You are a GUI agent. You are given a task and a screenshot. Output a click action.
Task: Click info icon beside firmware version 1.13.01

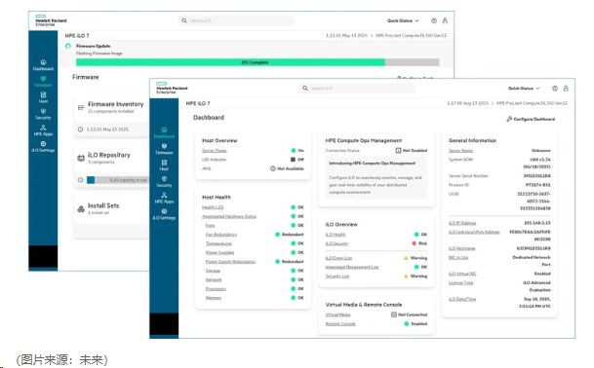tap(80, 129)
